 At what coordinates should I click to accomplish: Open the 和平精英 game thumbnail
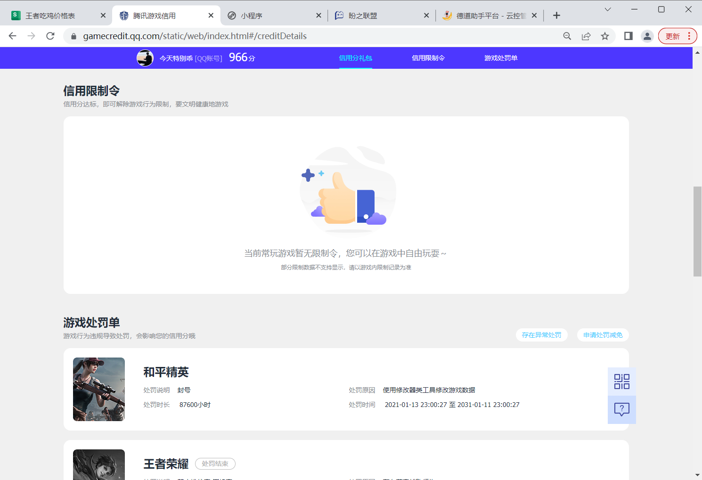point(99,389)
